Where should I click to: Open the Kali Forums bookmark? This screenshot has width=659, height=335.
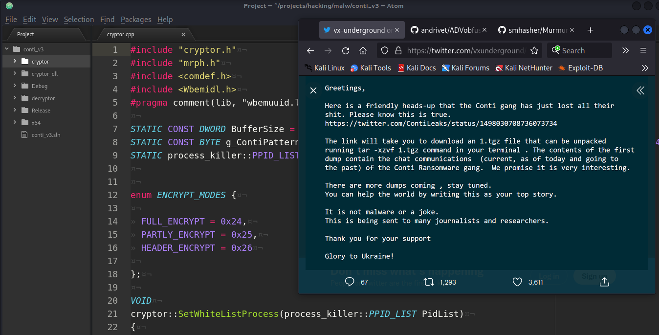[x=465, y=68]
